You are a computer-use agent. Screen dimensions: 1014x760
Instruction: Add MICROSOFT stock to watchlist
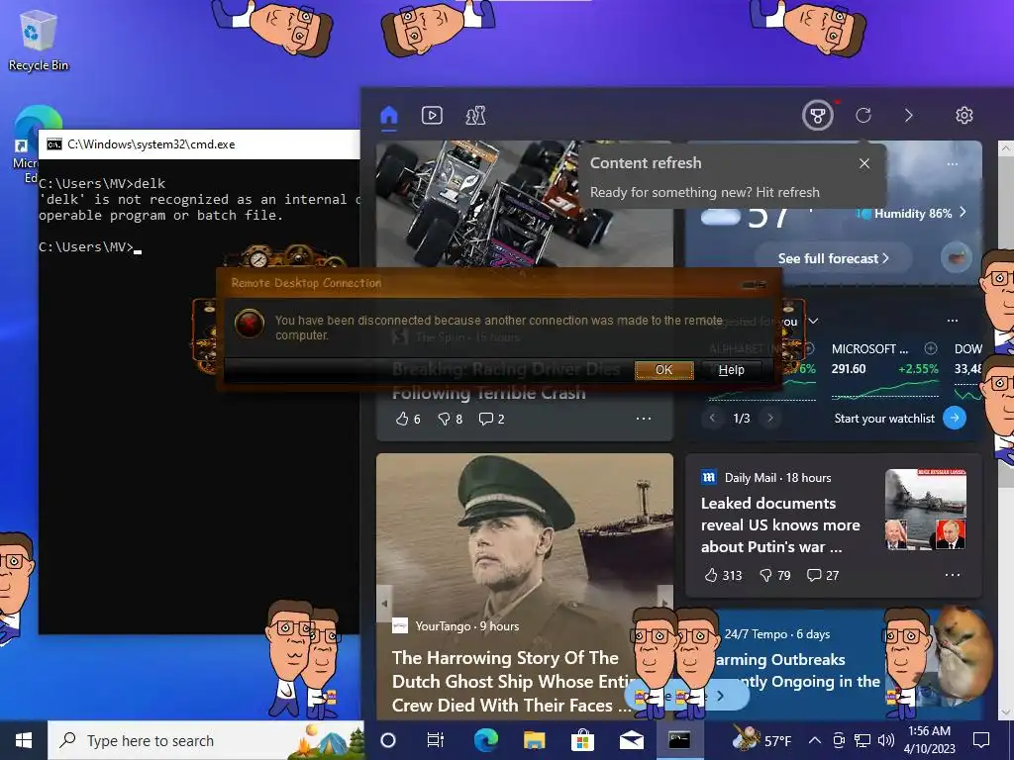point(931,349)
